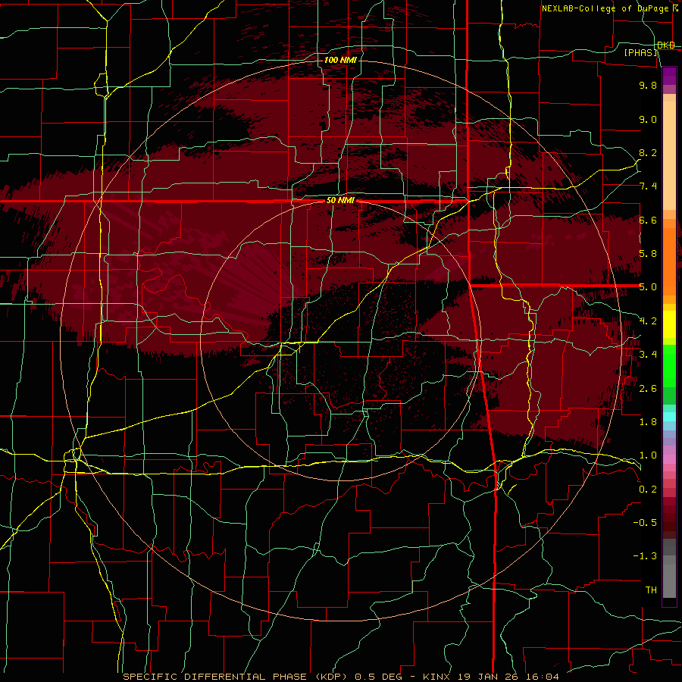This screenshot has width=682, height=682.
Task: Click the gray legend color band near TH
Action: pos(669,581)
